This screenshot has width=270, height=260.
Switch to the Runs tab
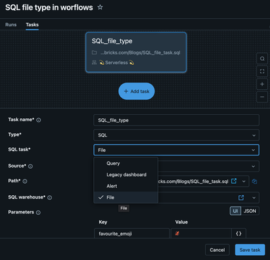coord(11,24)
